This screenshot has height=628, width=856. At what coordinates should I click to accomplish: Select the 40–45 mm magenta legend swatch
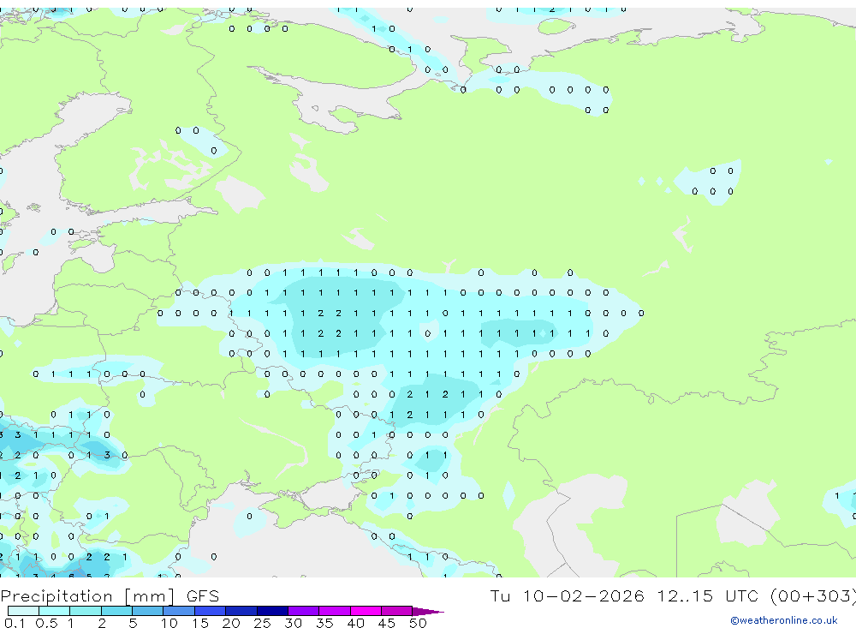366,611
